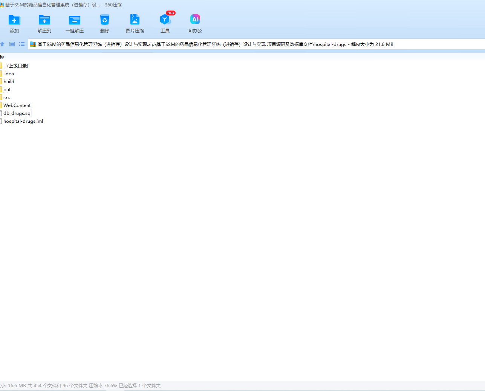485x391 pixels.
Task: Select the WebContent folder
Action: [17, 105]
